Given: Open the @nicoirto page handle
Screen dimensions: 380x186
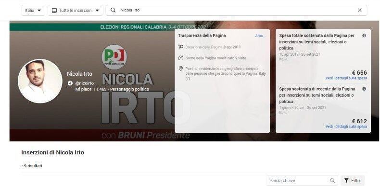Looking at the screenshot, I should [84, 83].
